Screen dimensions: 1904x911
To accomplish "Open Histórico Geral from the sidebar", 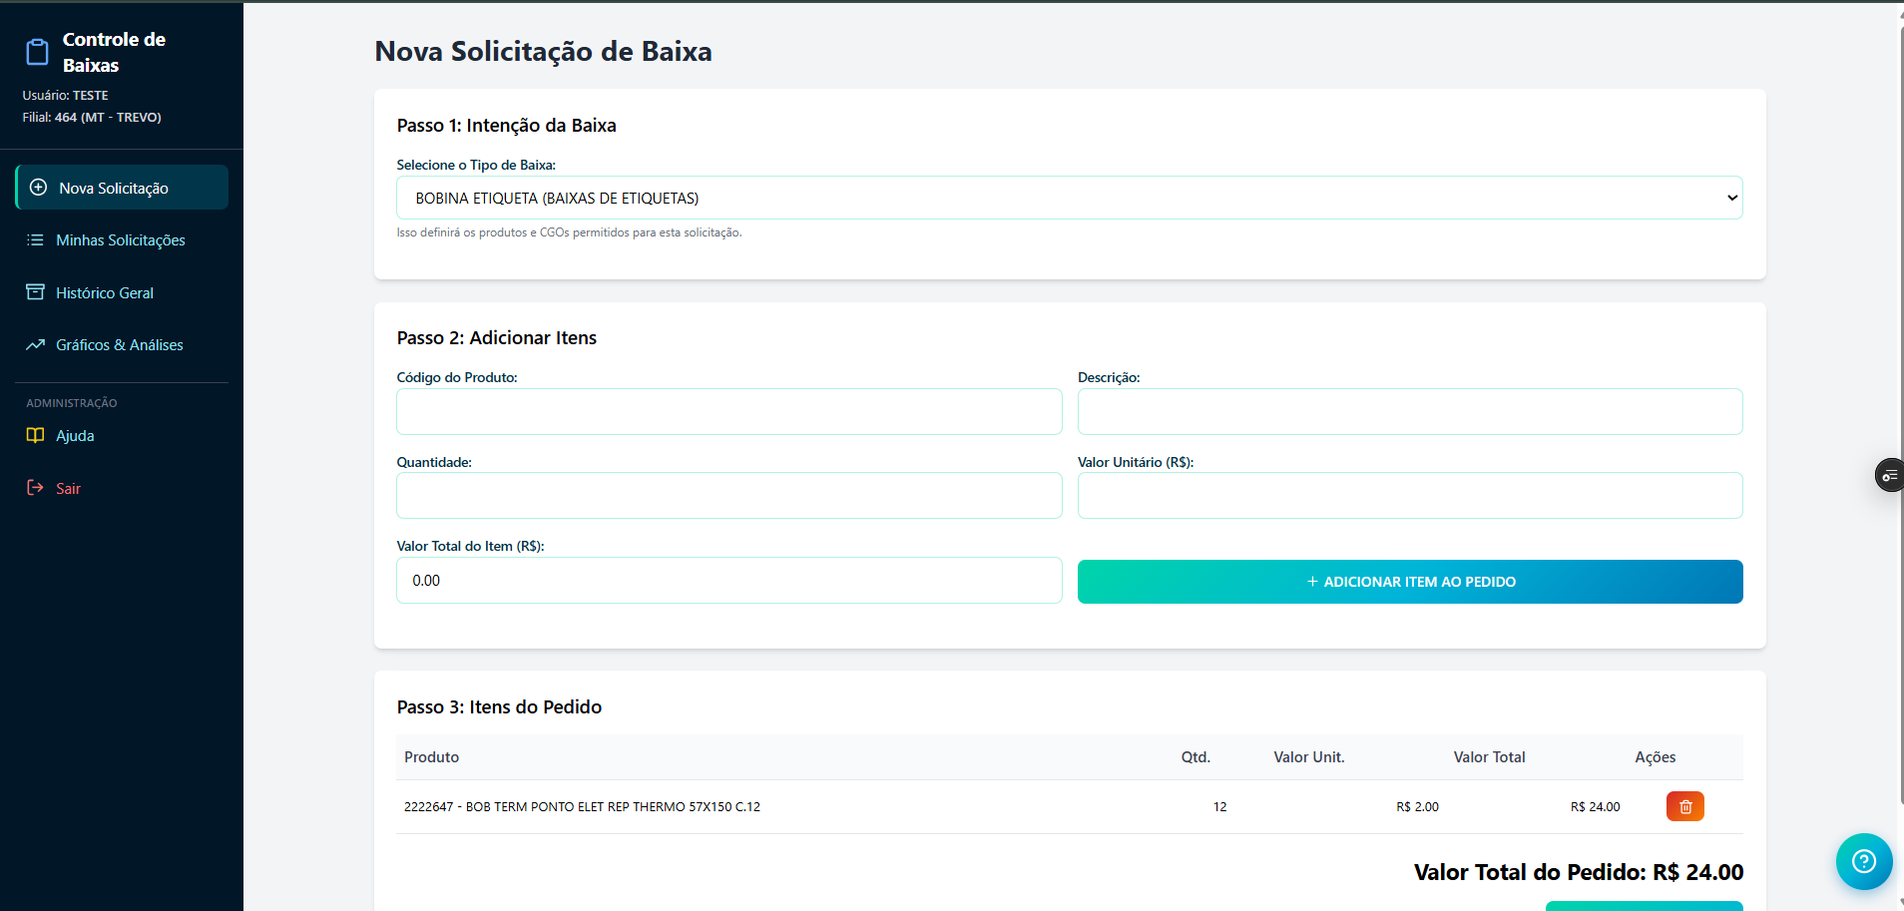I will [104, 291].
